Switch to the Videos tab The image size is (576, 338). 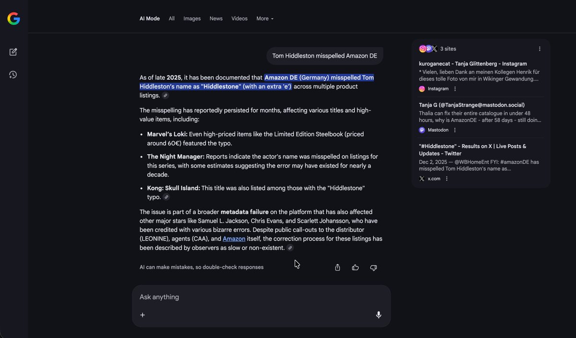[x=240, y=19]
